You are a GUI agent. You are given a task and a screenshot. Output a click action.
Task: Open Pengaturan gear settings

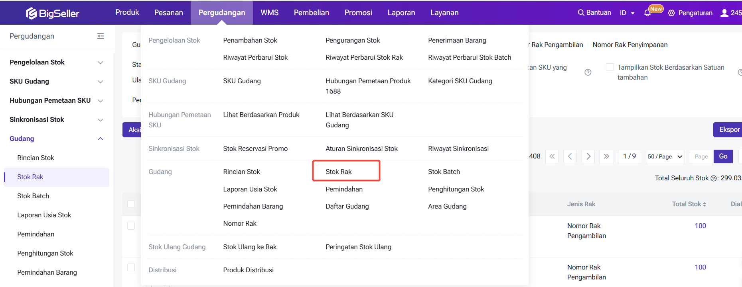coord(671,13)
